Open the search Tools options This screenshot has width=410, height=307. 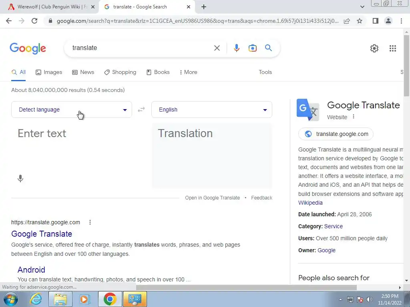[x=265, y=72]
